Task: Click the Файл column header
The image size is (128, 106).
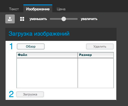Action: 47,55
